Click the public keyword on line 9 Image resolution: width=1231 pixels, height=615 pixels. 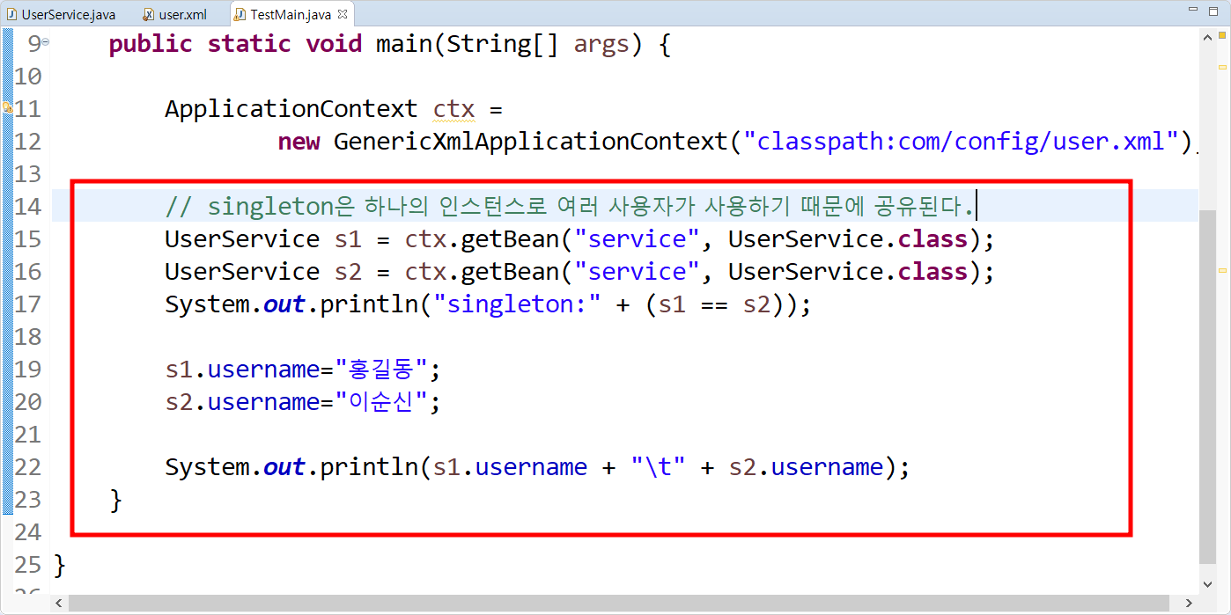point(151,44)
